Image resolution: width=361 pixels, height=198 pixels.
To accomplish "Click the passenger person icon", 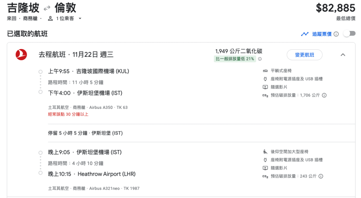I will pos(50,18).
